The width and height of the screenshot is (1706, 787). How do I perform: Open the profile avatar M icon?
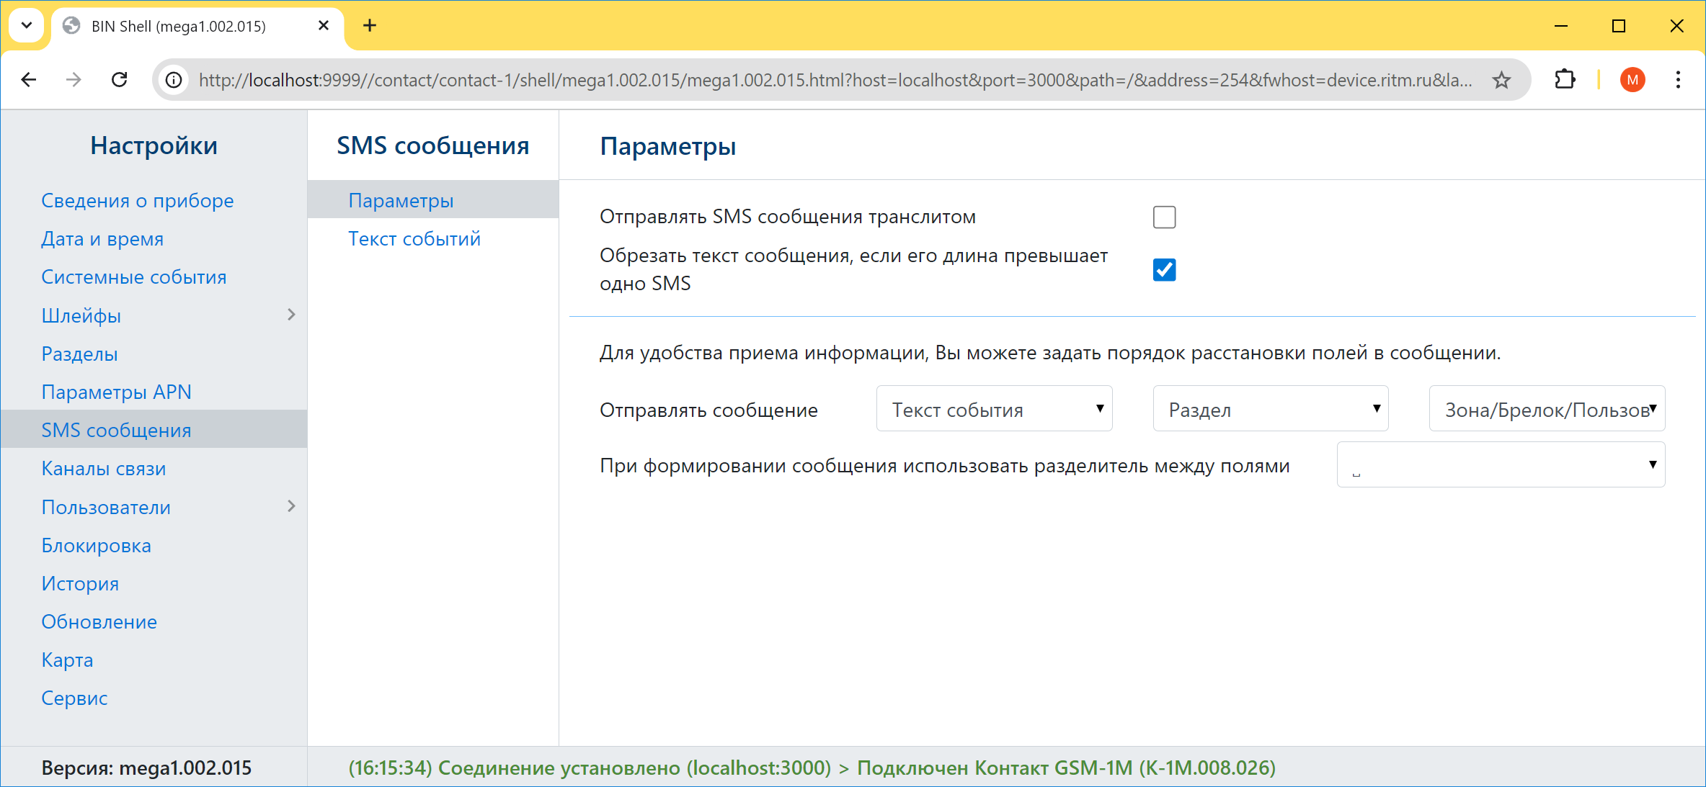point(1632,79)
